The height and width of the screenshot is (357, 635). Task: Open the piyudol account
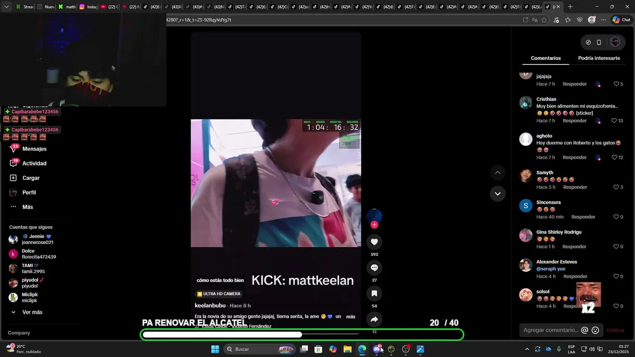(x=26, y=283)
